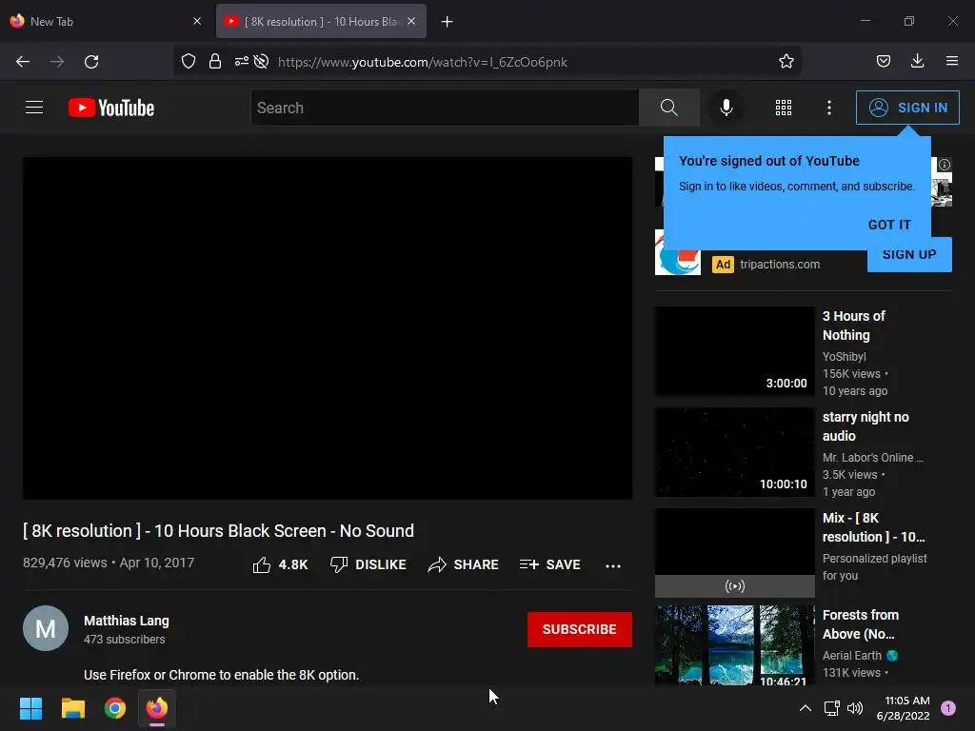Show site security lock information
Viewport: 975px width, 731px height.
[215, 62]
